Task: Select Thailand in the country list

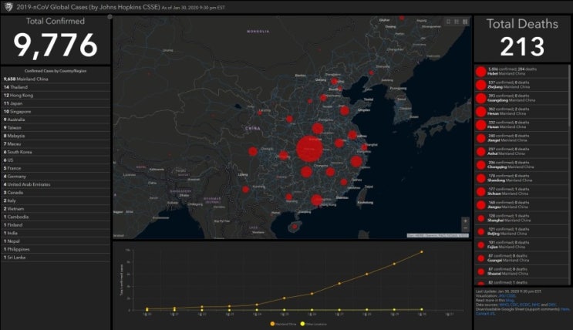Action: point(56,87)
